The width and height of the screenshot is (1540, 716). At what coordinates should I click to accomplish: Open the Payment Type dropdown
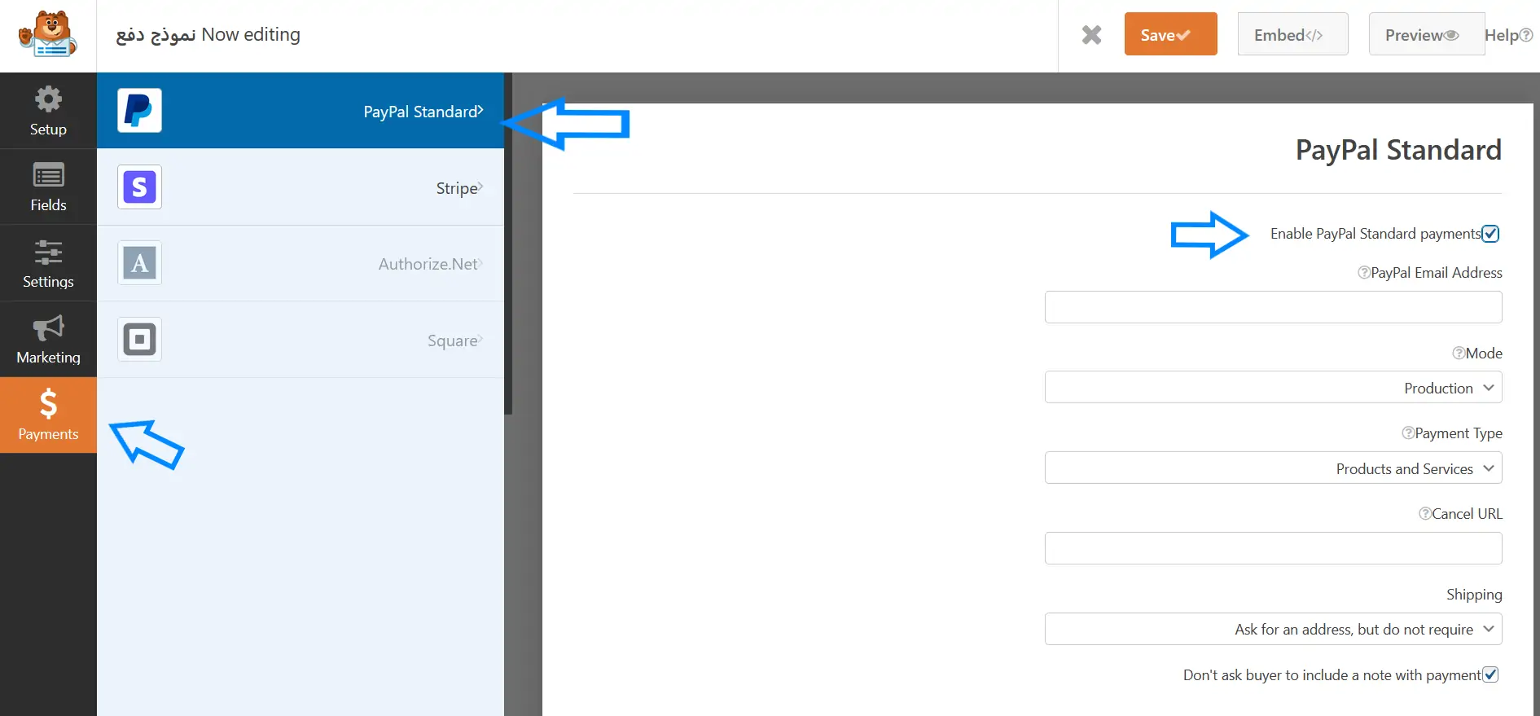[1273, 468]
